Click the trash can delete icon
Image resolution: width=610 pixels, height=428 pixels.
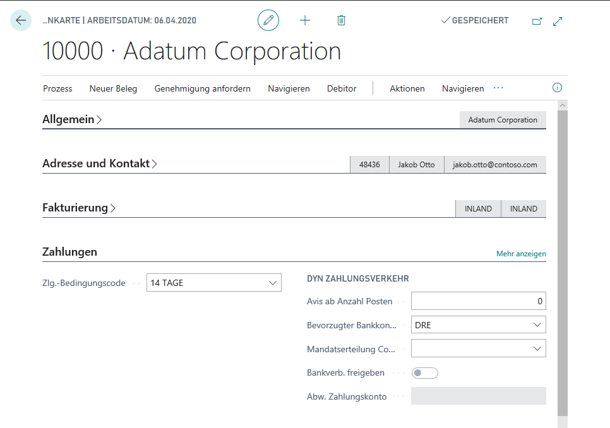pyautogui.click(x=341, y=21)
